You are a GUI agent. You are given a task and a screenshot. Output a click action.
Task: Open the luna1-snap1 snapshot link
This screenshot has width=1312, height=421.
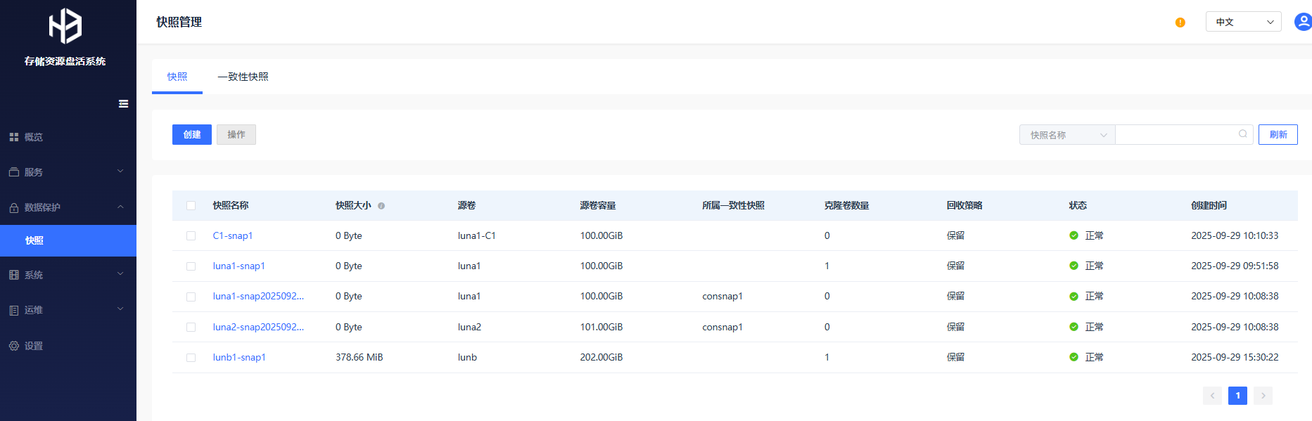(238, 266)
